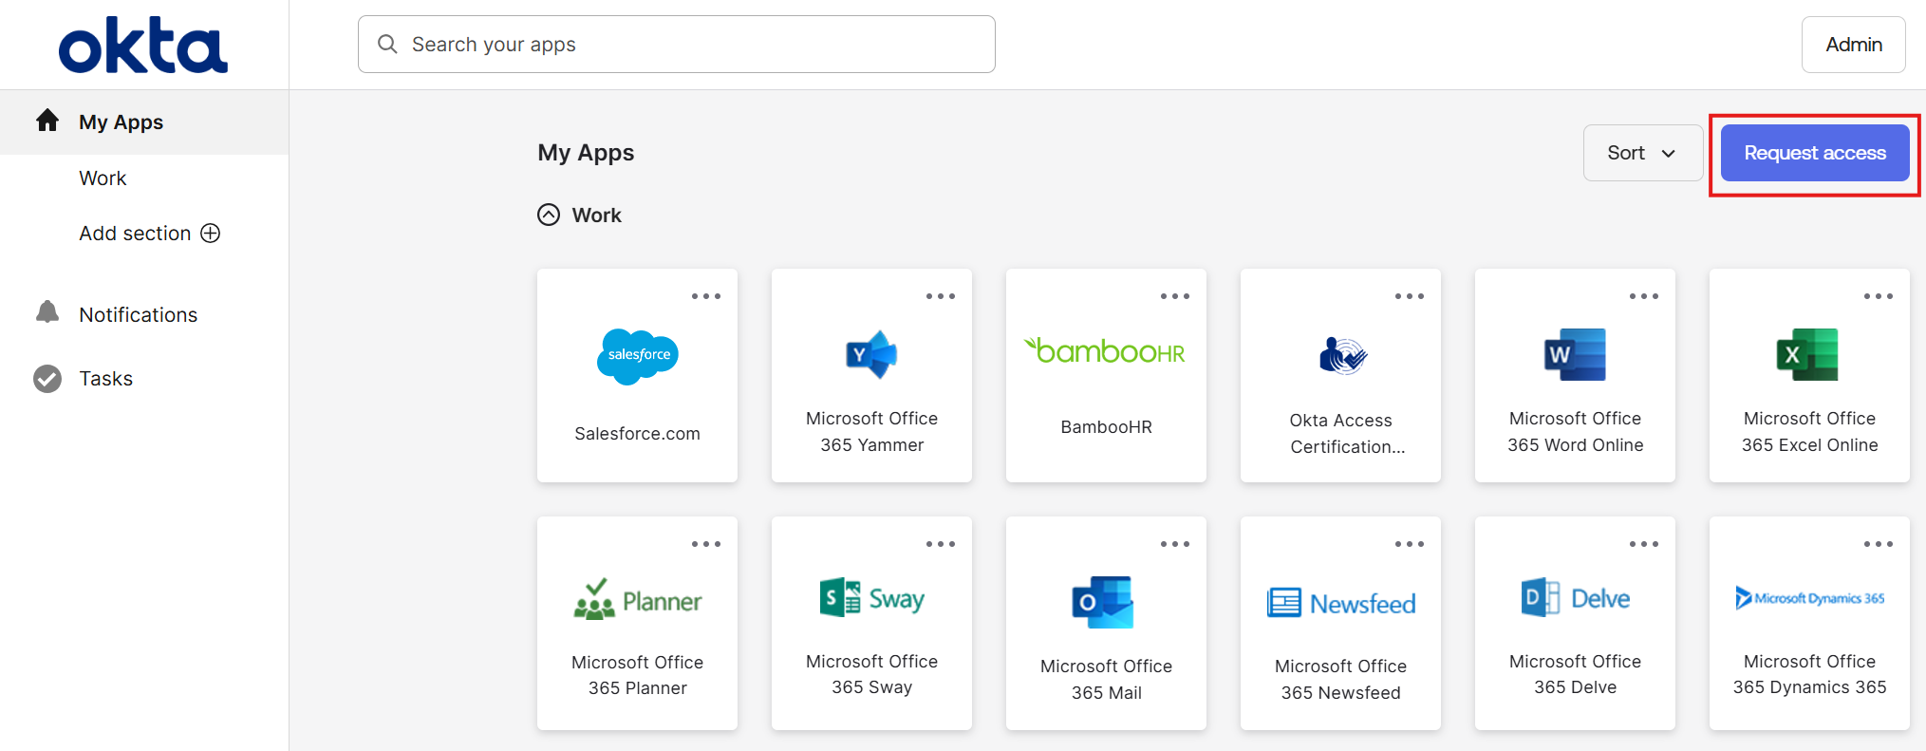The width and height of the screenshot is (1926, 751).
Task: Collapse the Work section chevron
Action: click(x=549, y=216)
